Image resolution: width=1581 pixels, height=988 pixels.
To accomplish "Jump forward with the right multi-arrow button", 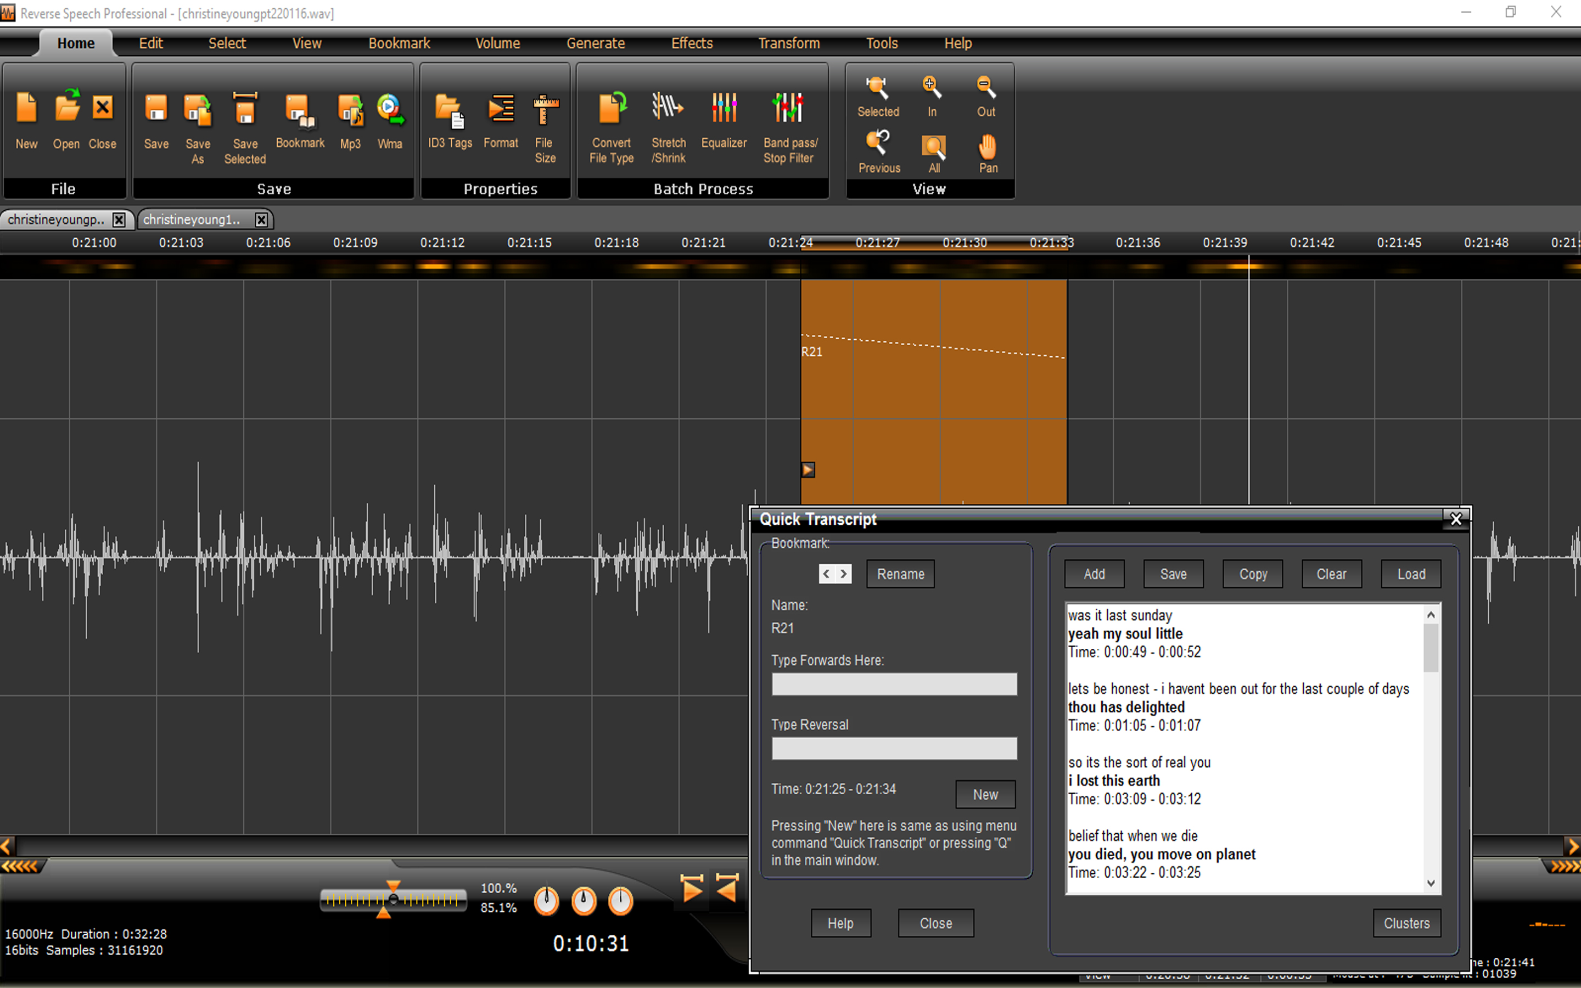I will coord(1564,867).
